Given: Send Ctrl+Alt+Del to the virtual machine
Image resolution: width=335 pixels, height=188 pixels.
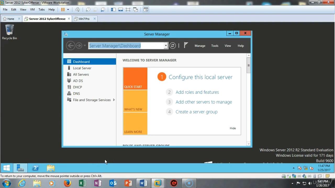Looking at the screenshot, I should click(77, 9).
